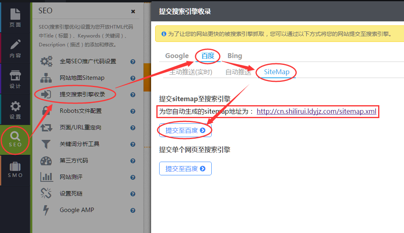Open the 页面 (Pages) sidebar section
This screenshot has height=233, width=404.
click(x=15, y=17)
